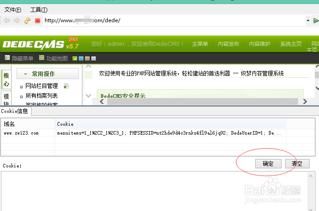Open the address bar history dropdown
Image resolution: width=319 pixels, height=211 pixels.
308,20
